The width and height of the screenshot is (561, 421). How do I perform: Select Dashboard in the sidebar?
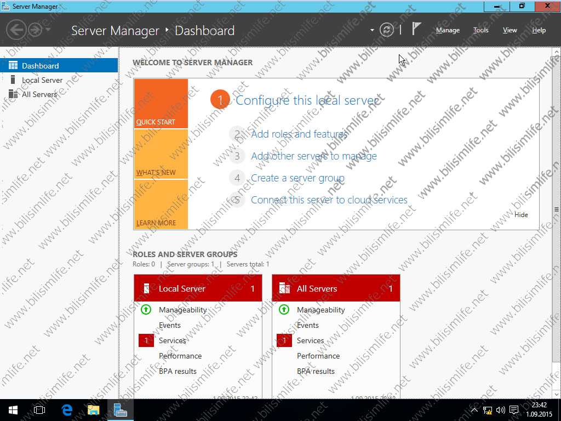59,66
